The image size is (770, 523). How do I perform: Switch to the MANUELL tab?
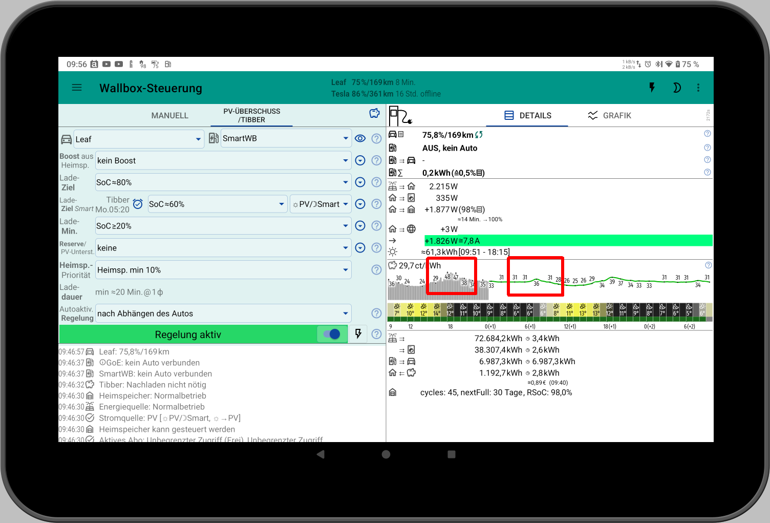point(169,115)
